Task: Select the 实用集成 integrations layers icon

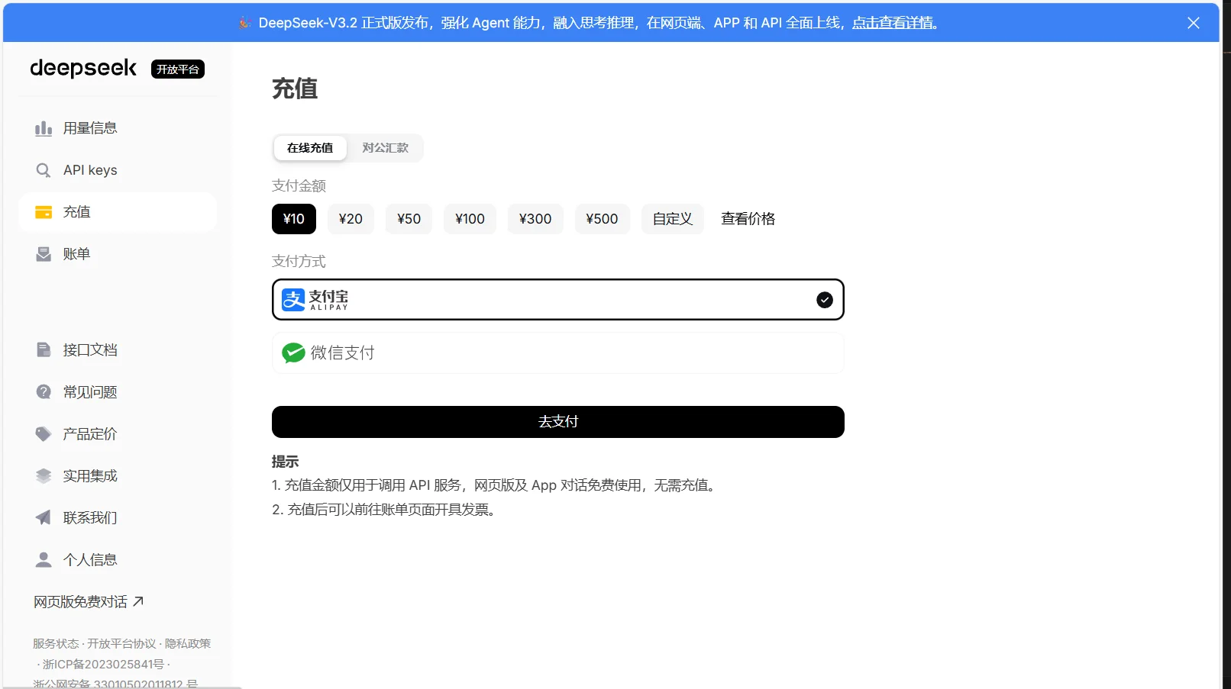Action: (44, 475)
